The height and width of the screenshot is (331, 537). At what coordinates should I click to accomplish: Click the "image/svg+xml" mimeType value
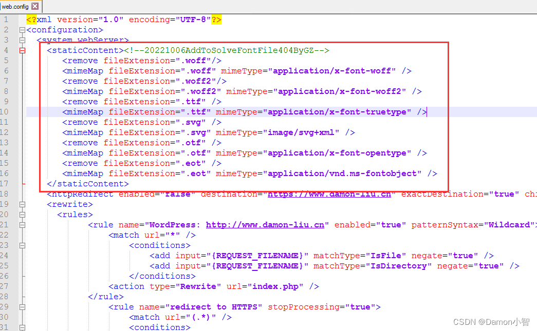click(301, 132)
